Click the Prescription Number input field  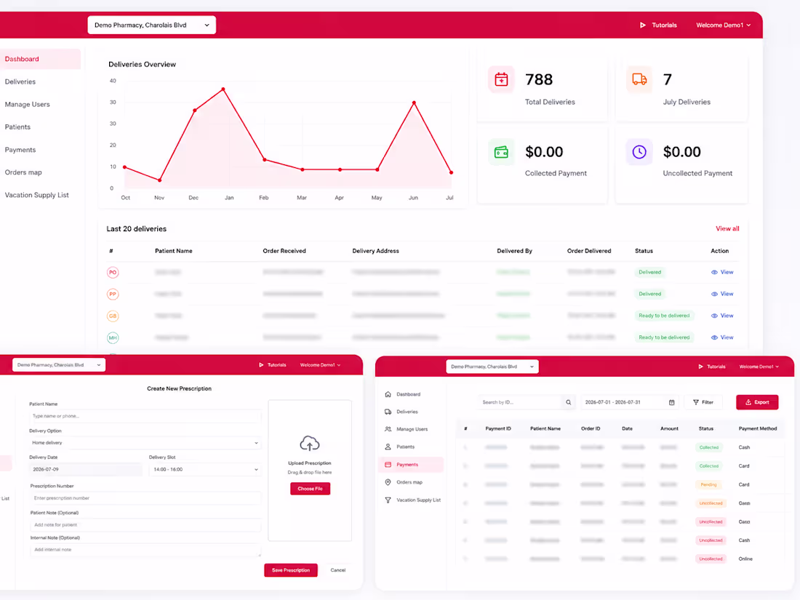[x=145, y=498]
